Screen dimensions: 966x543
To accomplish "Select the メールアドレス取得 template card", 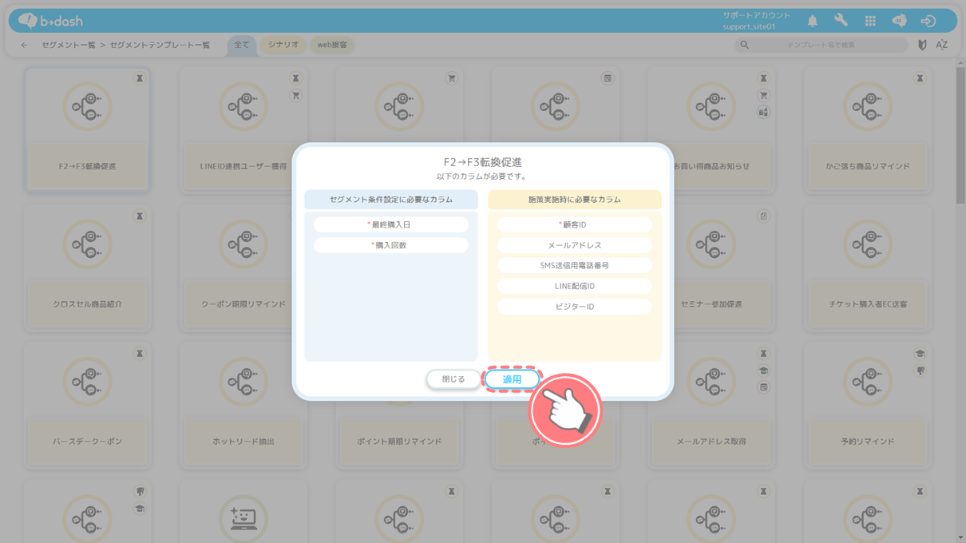I will [711, 405].
